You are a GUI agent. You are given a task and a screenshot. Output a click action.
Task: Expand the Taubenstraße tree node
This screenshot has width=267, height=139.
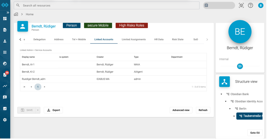(234, 116)
